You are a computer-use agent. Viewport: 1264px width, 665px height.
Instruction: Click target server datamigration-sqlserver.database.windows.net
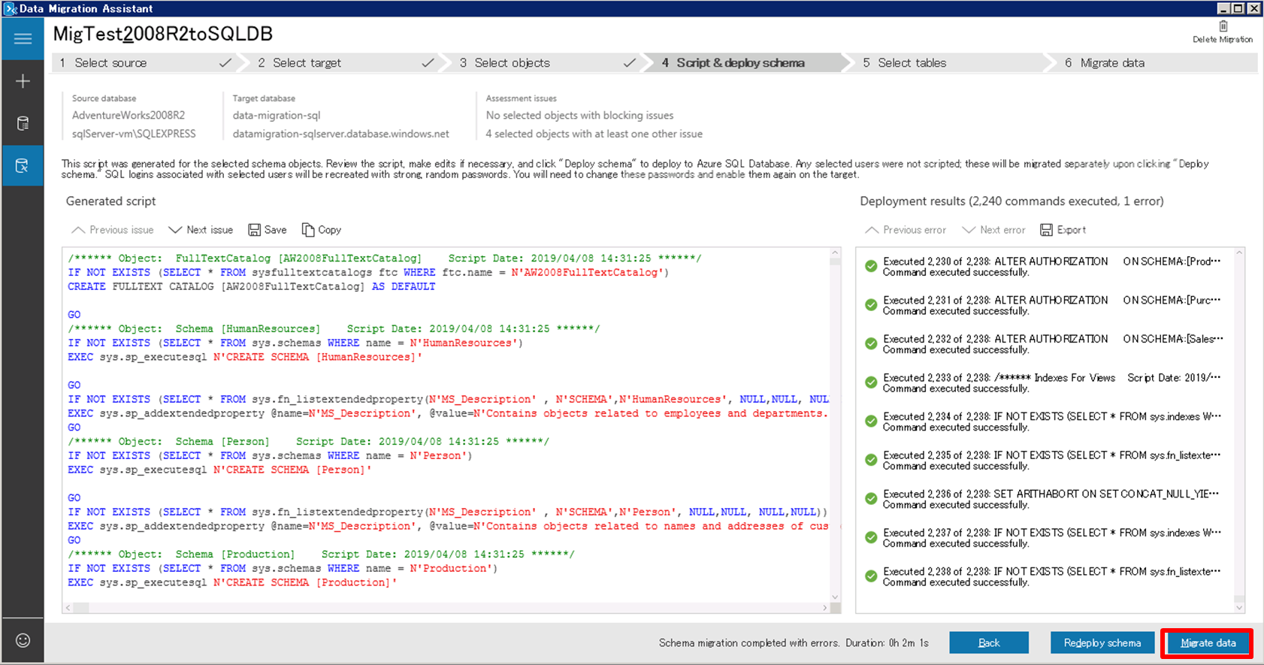(341, 134)
